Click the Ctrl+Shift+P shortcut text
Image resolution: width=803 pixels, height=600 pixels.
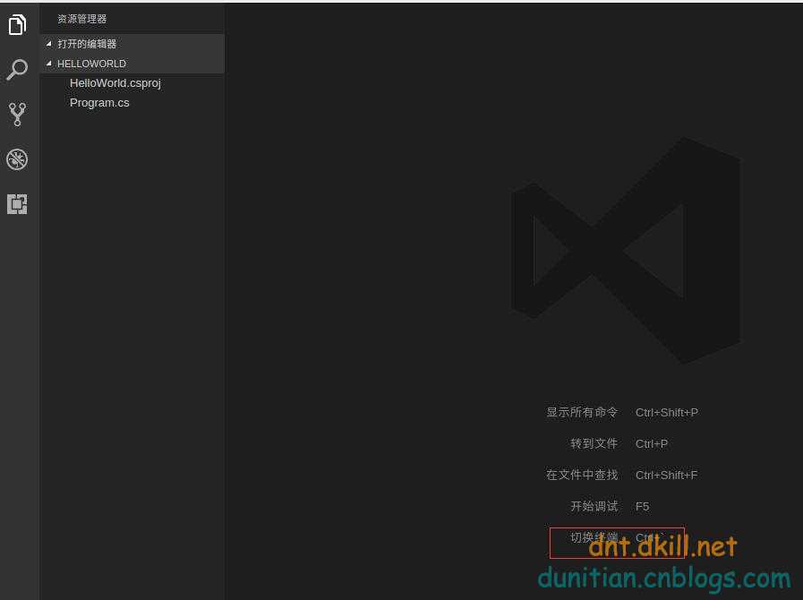pyautogui.click(x=667, y=413)
